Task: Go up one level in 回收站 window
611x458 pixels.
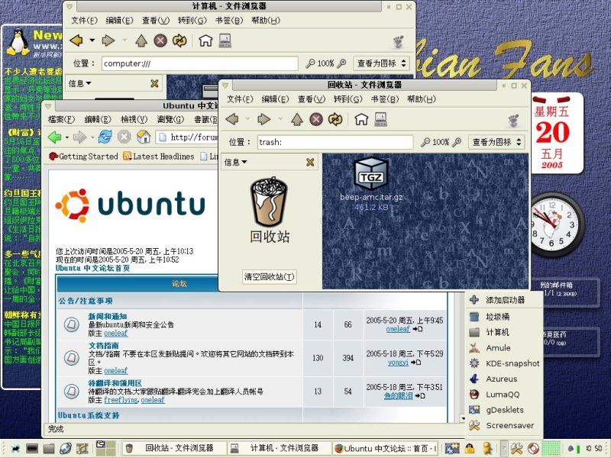Action: point(297,119)
